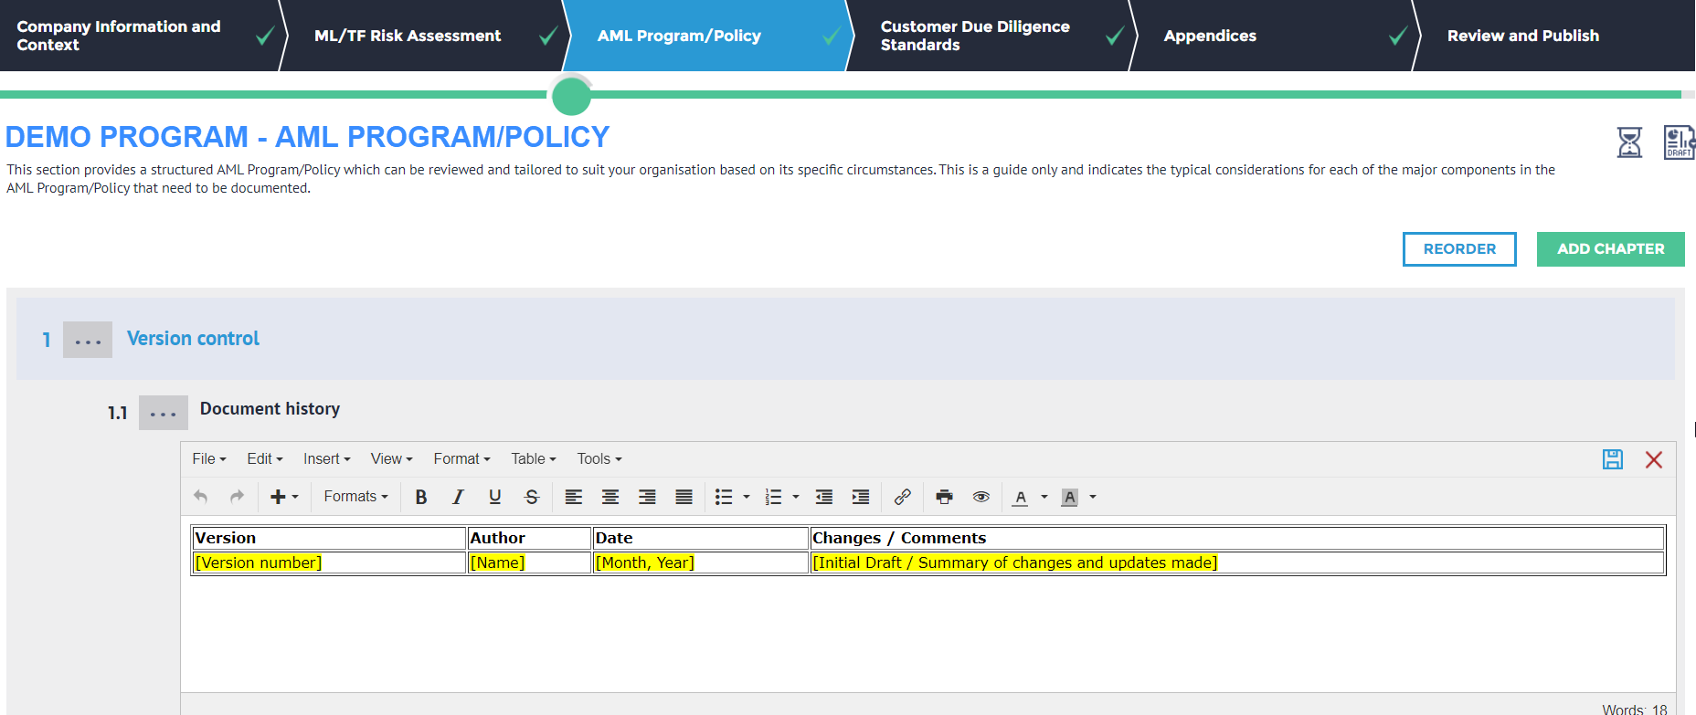Justify text alignment
1696x715 pixels.
684,497
